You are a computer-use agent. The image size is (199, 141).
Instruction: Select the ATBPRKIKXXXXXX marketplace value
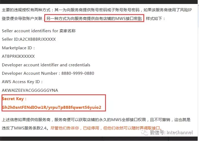click(x=18, y=56)
